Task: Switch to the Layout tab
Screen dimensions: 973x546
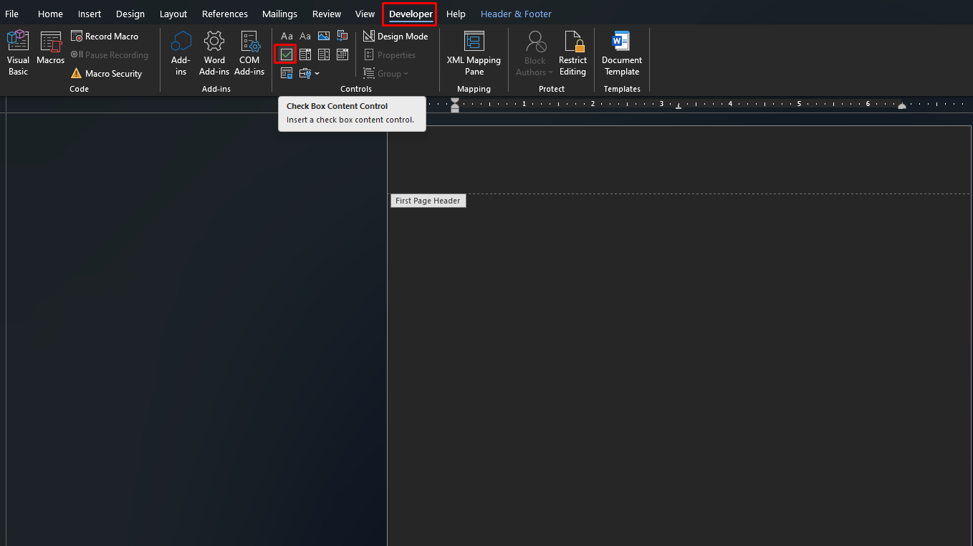Action: (173, 14)
